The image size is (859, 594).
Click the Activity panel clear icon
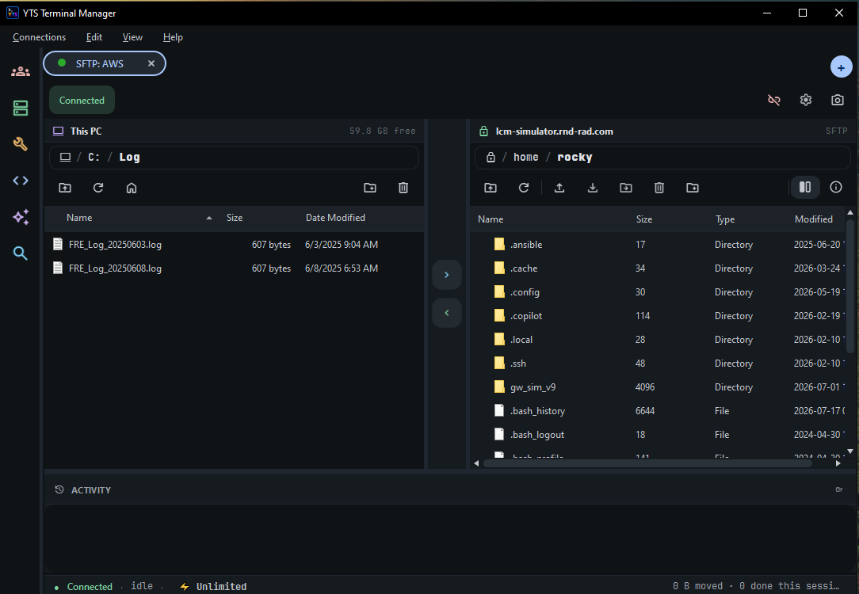pos(838,489)
